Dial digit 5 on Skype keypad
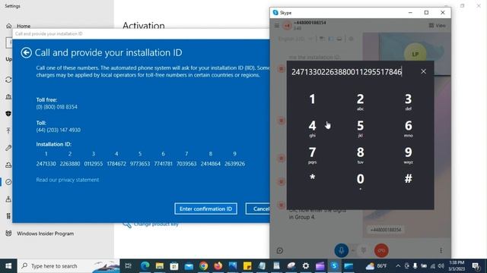Screen dimensions: 487x273 360,128
